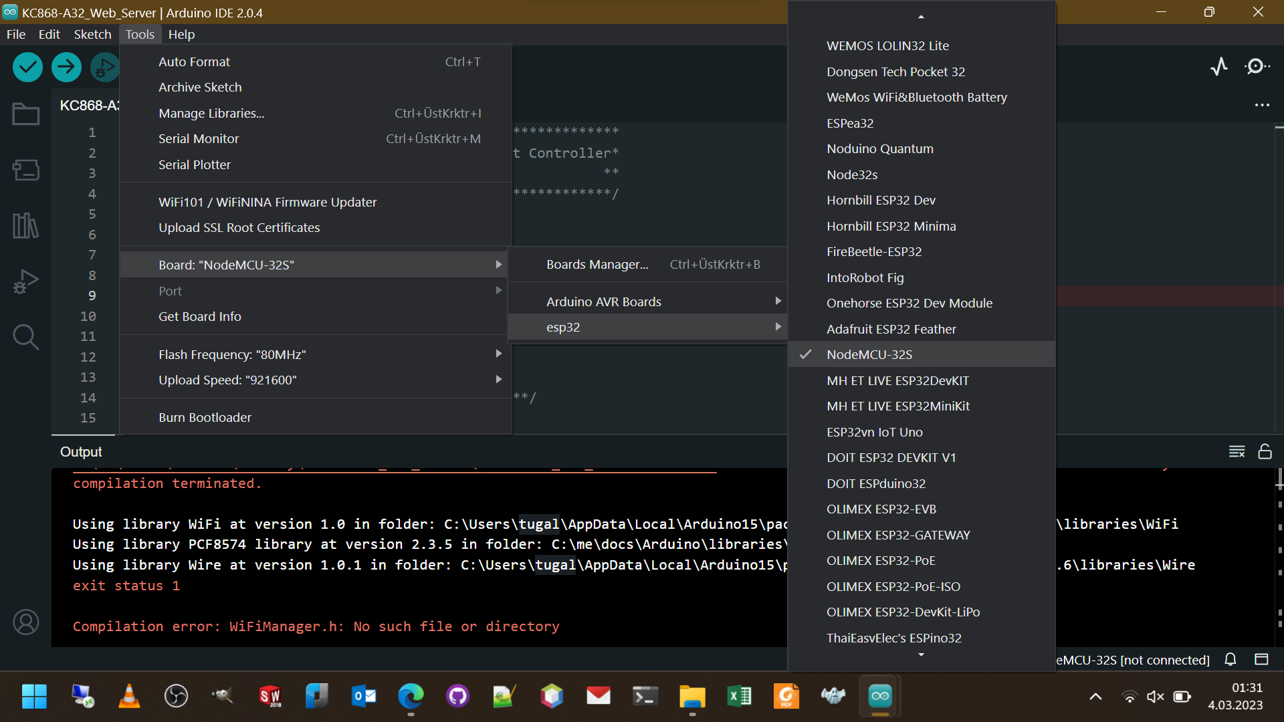Screen dimensions: 1284x722
Task: Open the Sketchbook folder sidebar icon
Action: 25,114
